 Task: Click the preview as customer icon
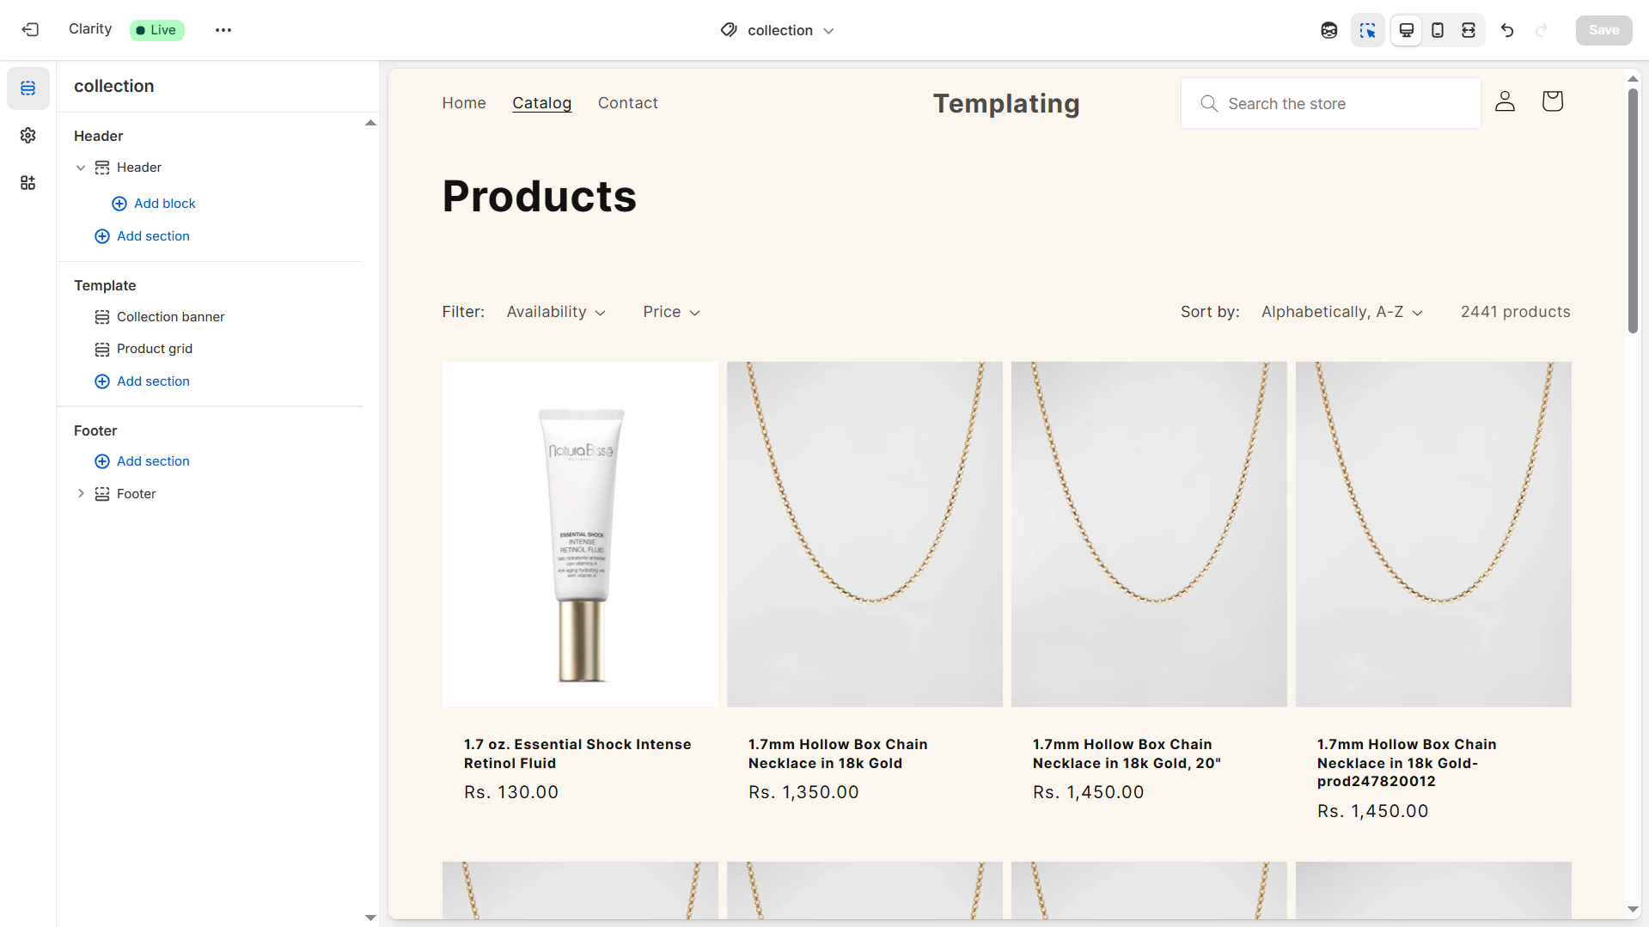point(1329,30)
